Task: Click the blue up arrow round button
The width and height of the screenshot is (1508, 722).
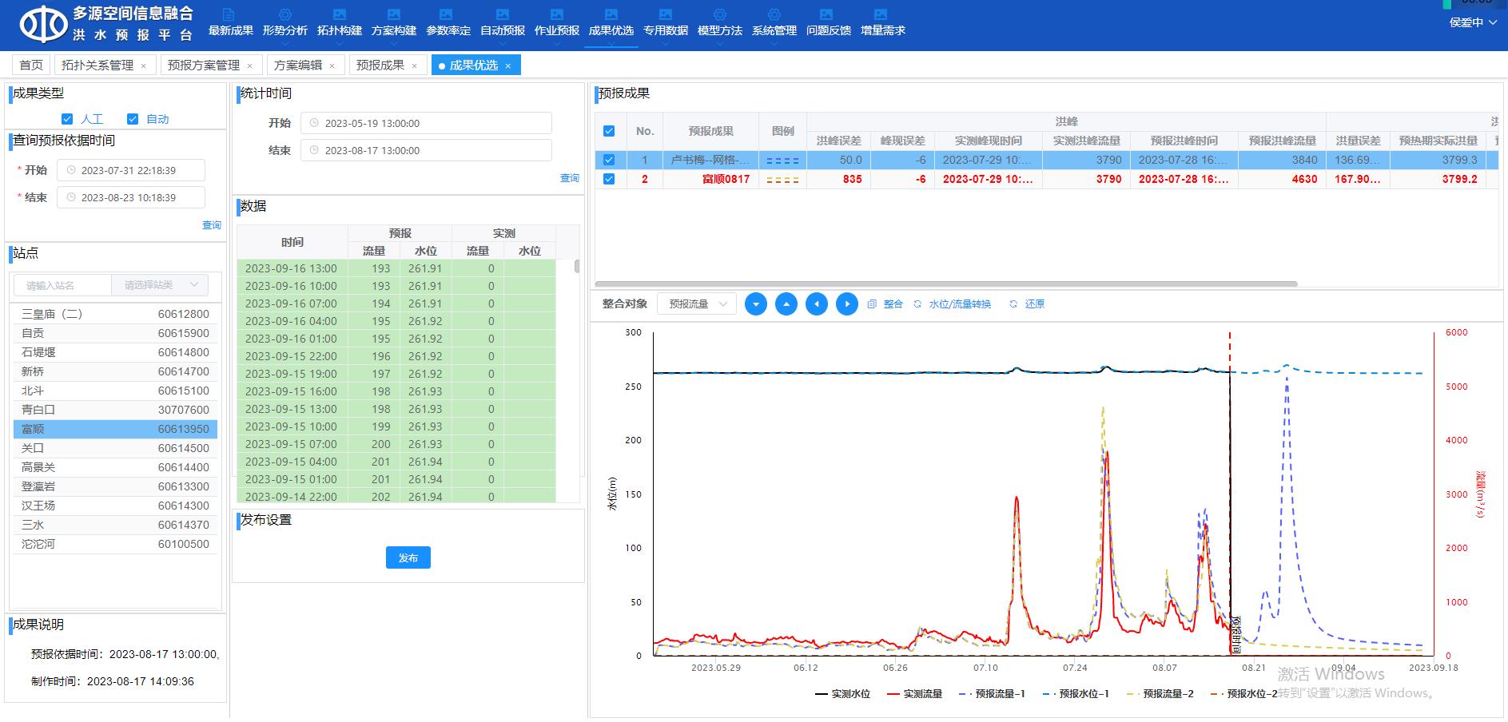Action: (786, 304)
